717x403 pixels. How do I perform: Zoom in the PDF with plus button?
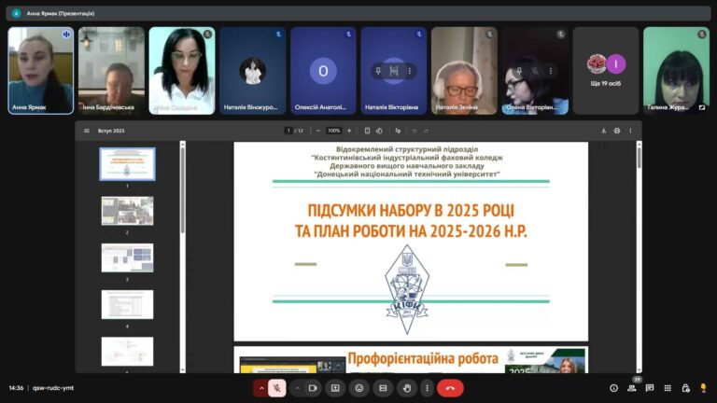[x=349, y=131]
